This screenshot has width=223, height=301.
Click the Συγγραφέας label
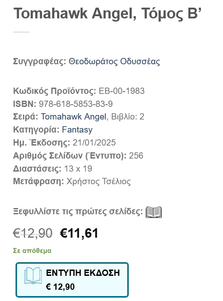40,62
